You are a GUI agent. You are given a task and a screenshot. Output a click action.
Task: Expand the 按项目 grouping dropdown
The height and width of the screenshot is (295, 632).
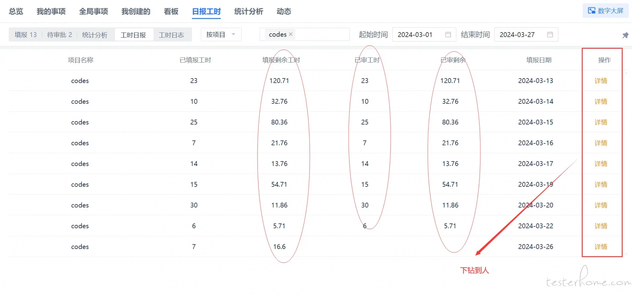(x=221, y=35)
